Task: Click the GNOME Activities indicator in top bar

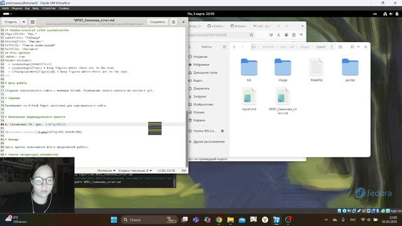Action: (x=7, y=14)
